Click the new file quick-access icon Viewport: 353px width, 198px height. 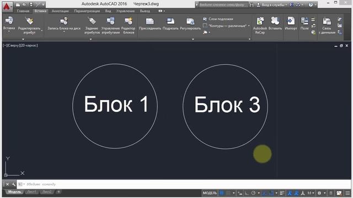[18, 4]
